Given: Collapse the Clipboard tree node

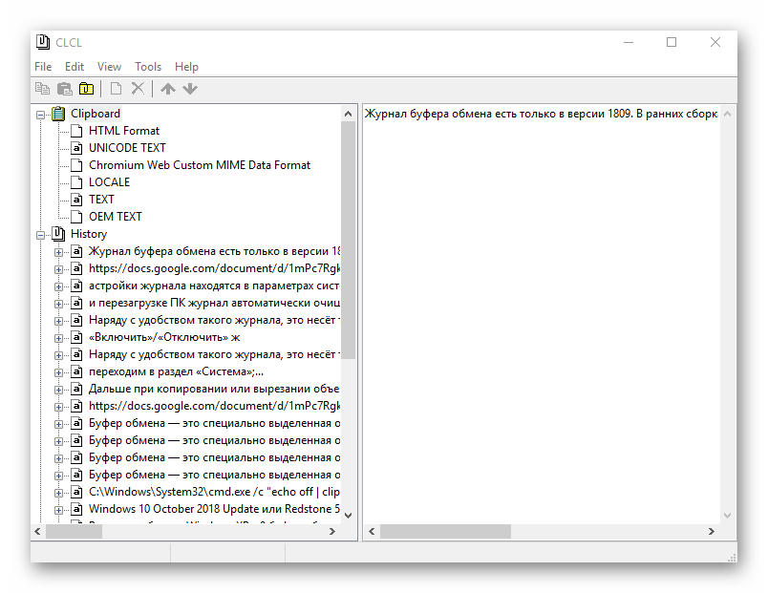Looking at the screenshot, I should click(41, 114).
